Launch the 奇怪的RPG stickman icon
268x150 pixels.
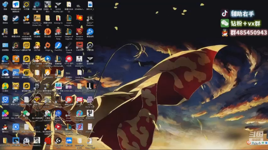tap(90, 114)
